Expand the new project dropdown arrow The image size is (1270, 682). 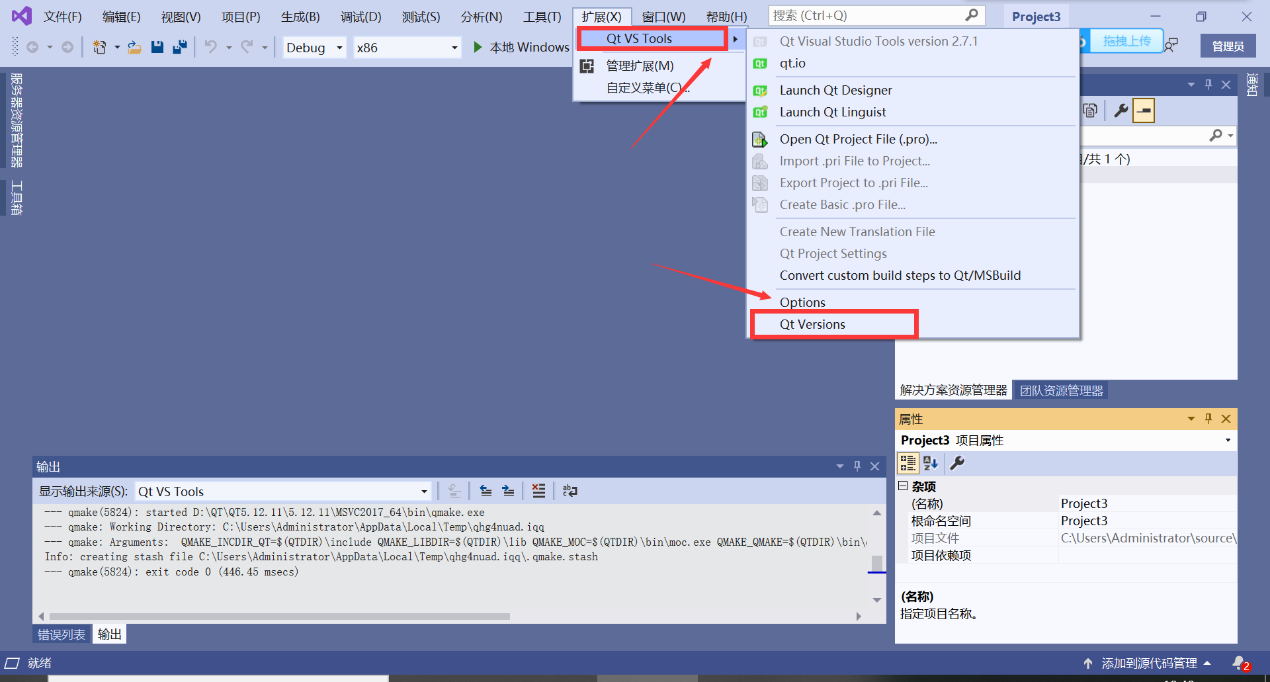117,47
